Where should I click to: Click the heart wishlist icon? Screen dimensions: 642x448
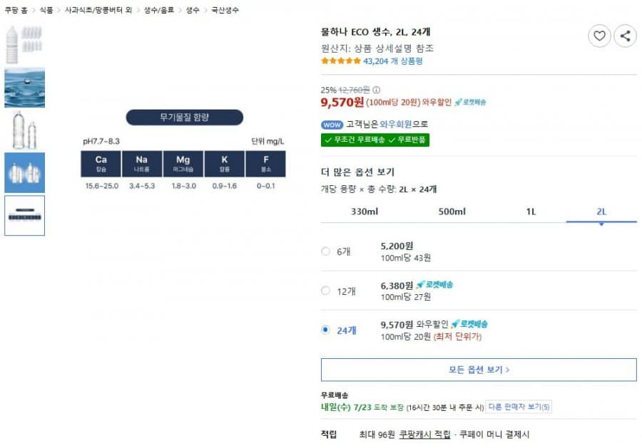point(599,36)
